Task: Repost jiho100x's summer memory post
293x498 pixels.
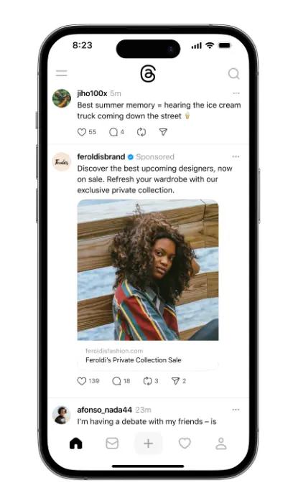Action: (141, 132)
